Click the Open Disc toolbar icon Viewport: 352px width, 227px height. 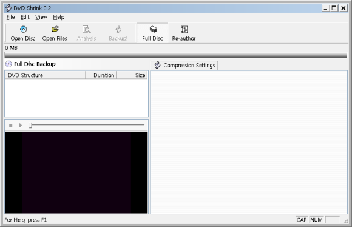coord(23,29)
